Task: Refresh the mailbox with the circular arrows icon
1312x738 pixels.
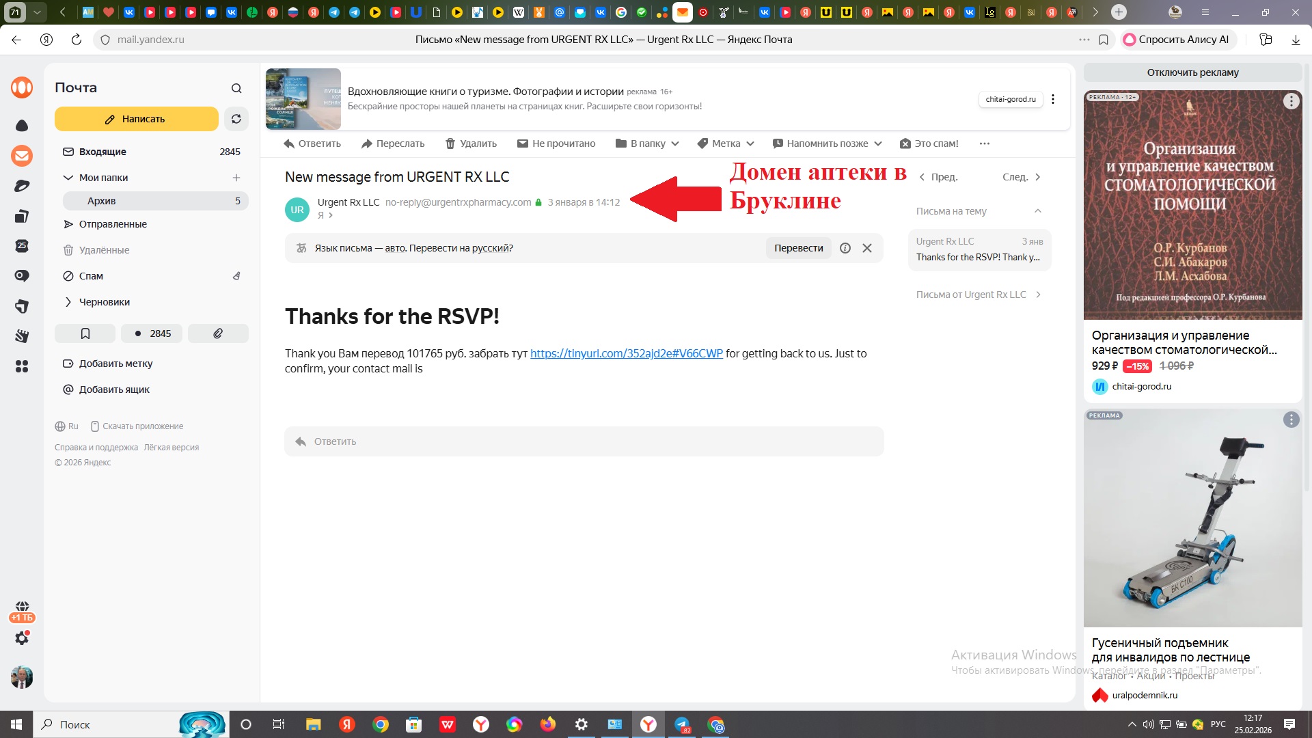Action: point(236,119)
